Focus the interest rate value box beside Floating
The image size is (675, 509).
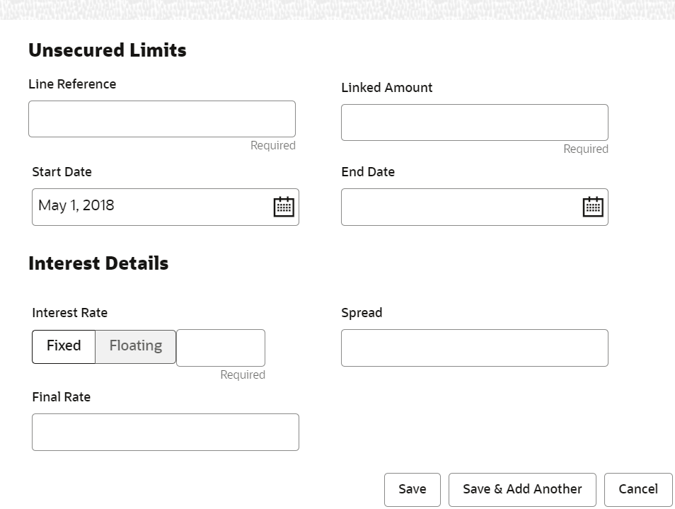tap(221, 348)
